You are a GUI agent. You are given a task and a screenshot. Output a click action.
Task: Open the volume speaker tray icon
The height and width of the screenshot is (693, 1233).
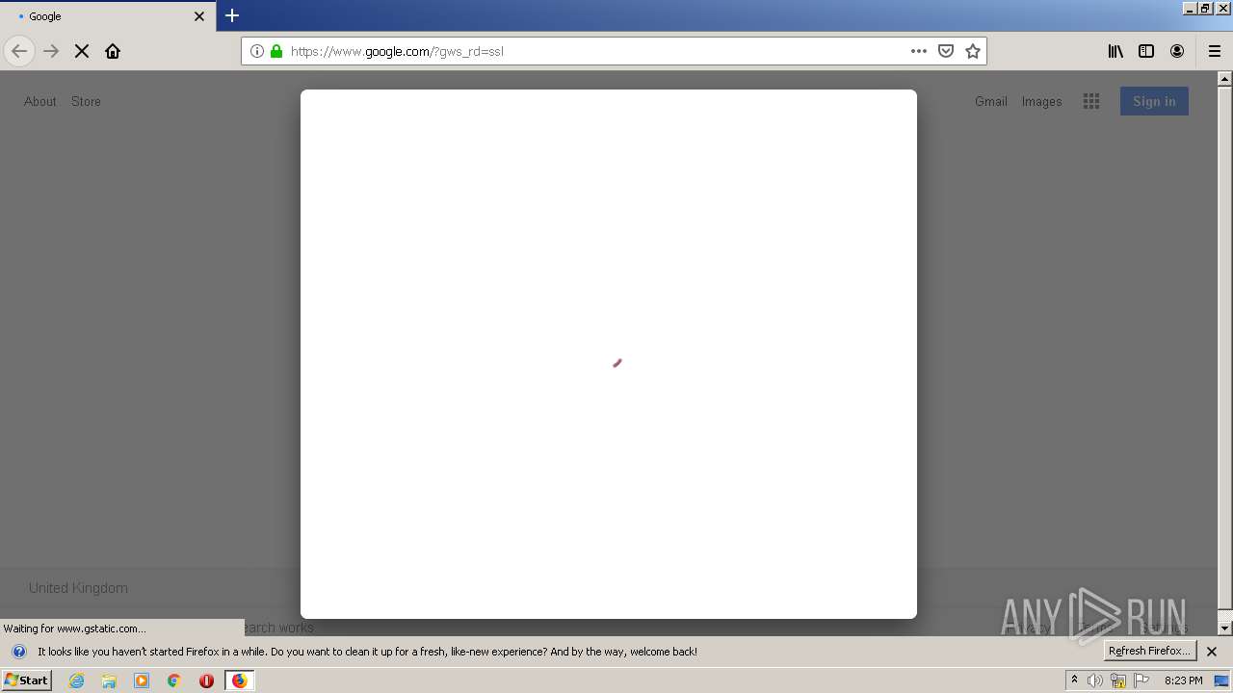click(x=1095, y=680)
